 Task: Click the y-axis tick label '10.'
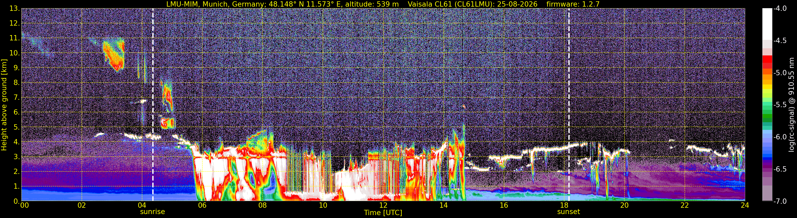coord(15,53)
